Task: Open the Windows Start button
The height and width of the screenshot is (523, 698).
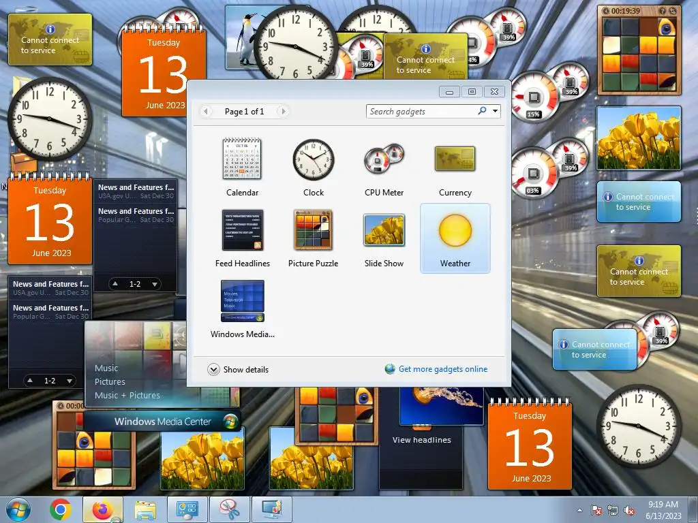Action: click(x=18, y=509)
